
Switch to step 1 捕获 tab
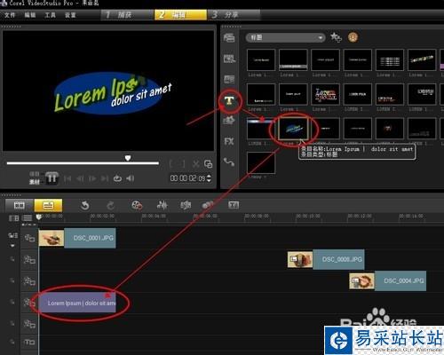point(128,15)
